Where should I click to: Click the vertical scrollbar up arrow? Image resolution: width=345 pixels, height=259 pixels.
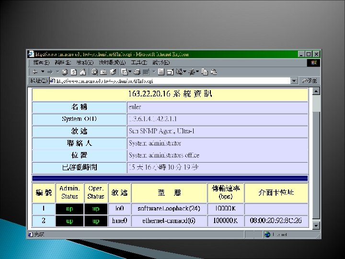pyautogui.click(x=316, y=91)
